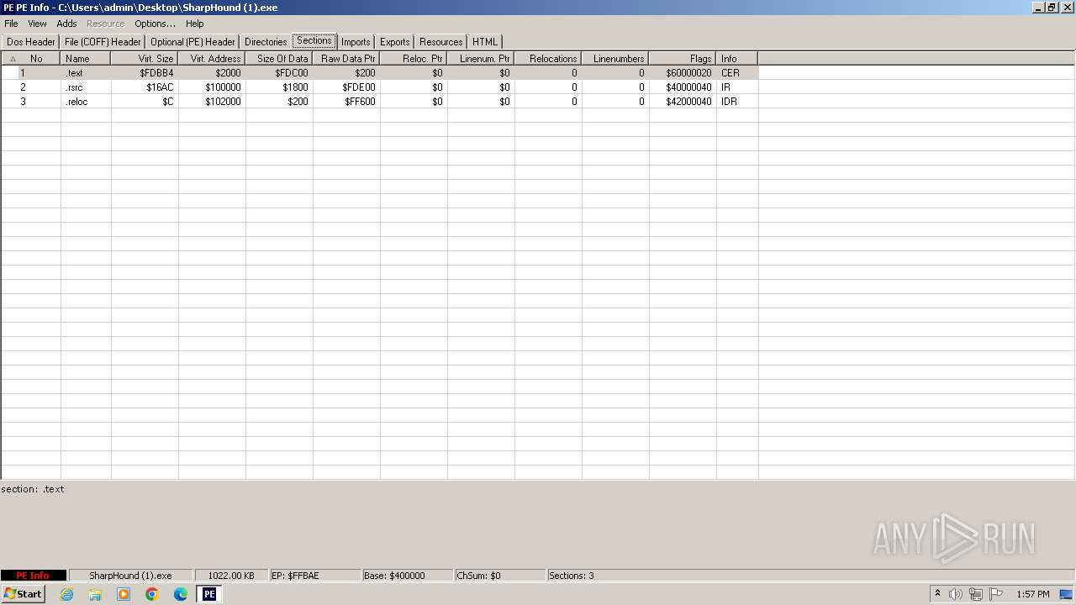Show hidden tray icons arrow
Screen dimensions: 1076x605
937,594
